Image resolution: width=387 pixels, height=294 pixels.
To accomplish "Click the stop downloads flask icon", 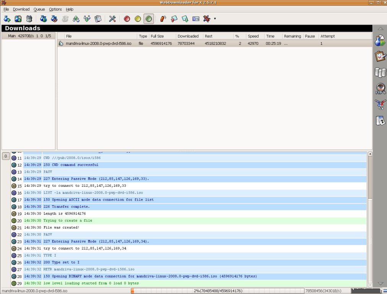I will tap(54, 19).
